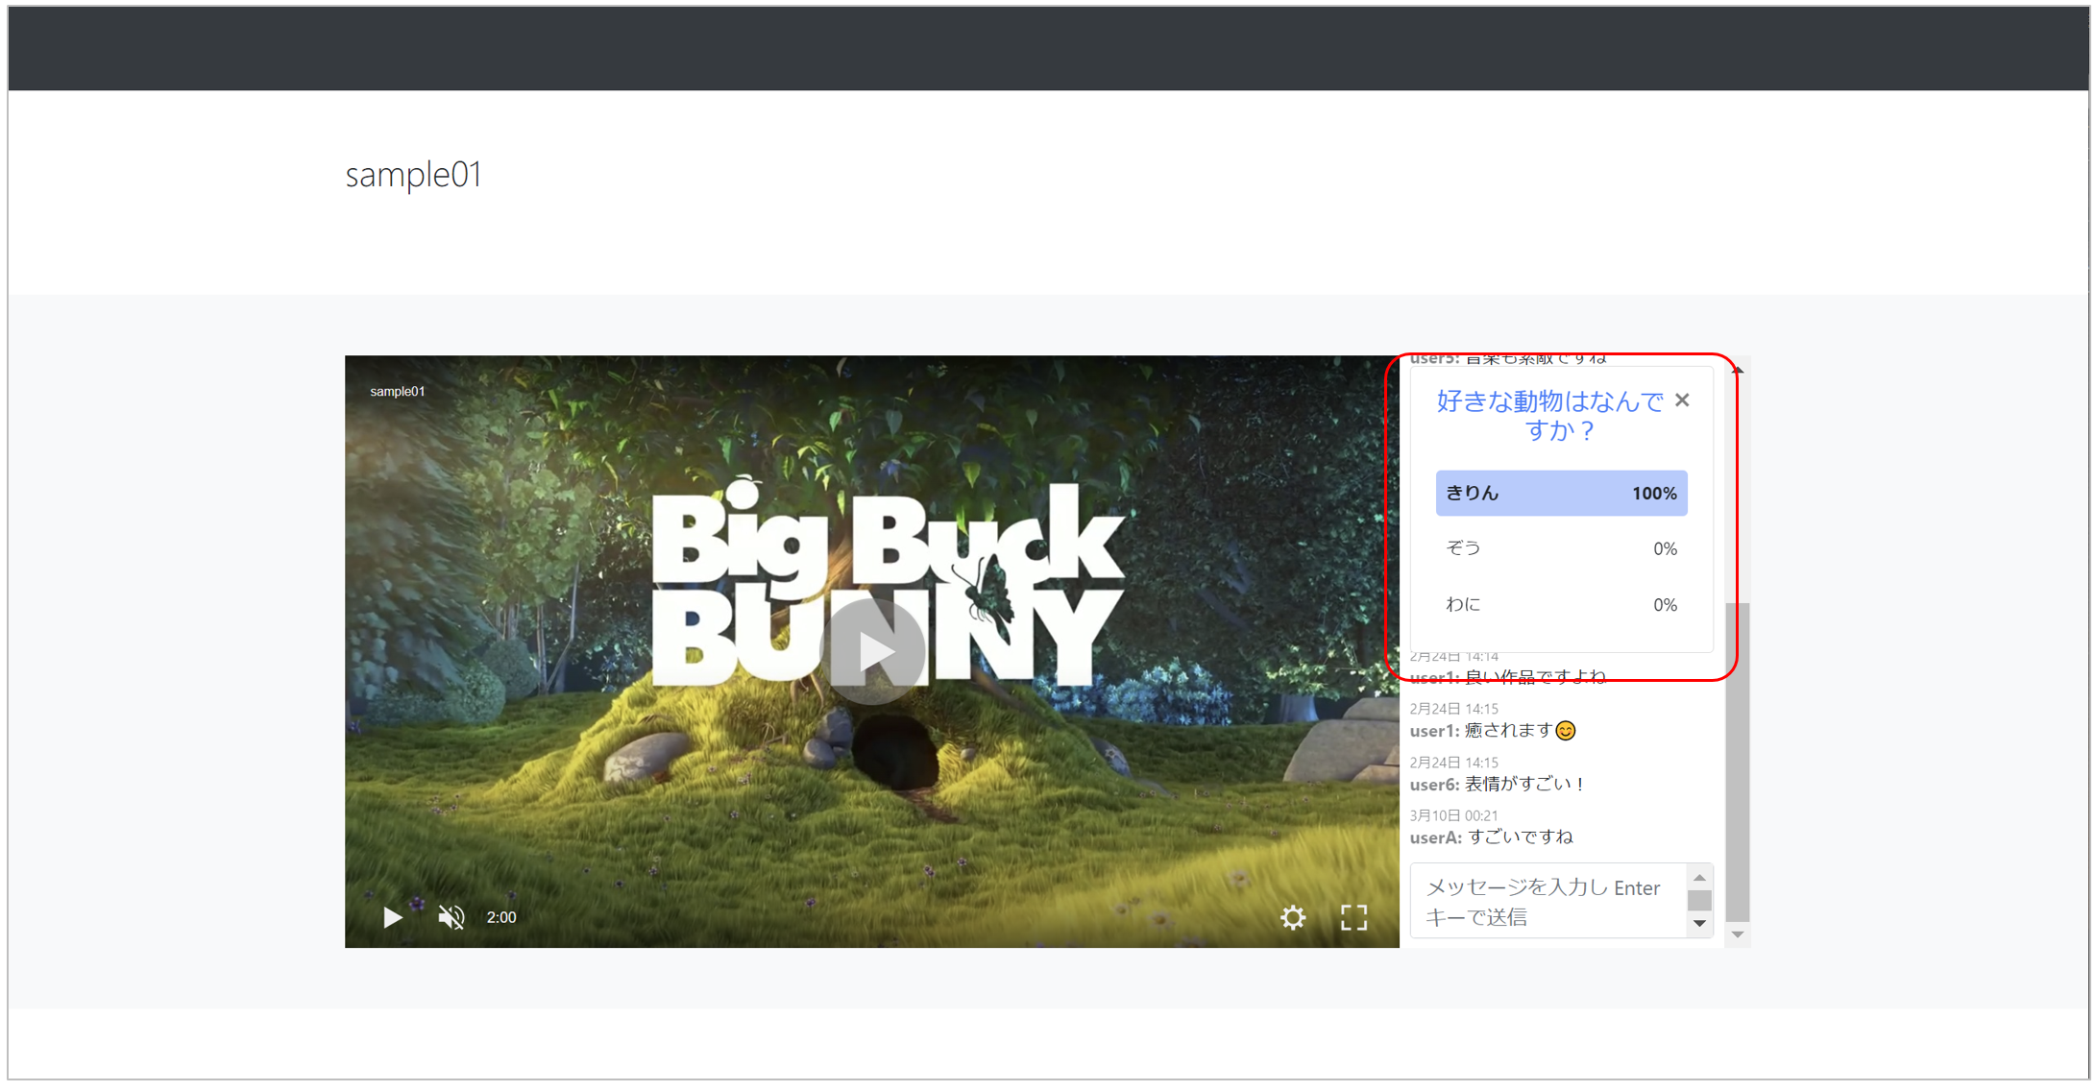Click the chat panel scrollbar thumb
Viewport: 2096px width, 1091px height.
(1737, 762)
